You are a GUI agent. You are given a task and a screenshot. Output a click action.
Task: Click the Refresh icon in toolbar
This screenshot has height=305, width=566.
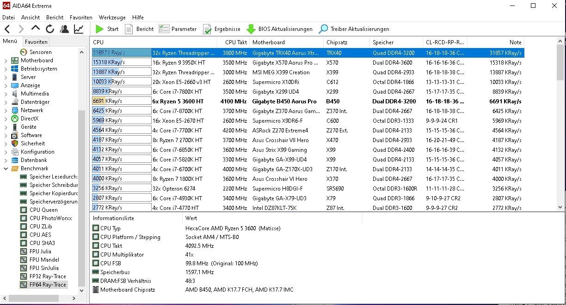(50, 29)
